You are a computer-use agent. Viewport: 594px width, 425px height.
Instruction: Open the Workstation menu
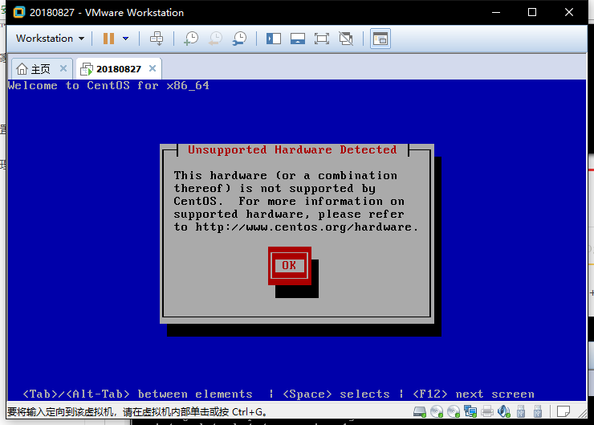[x=50, y=39]
